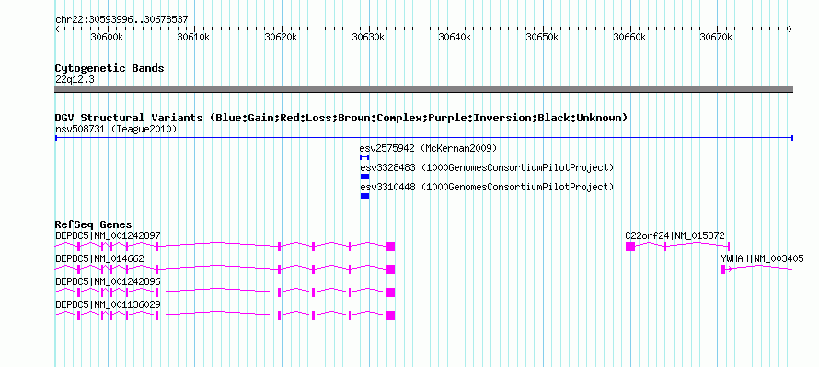Click the DGV Structural Variants track title
Screen dimensions: 819x367
[341, 118]
